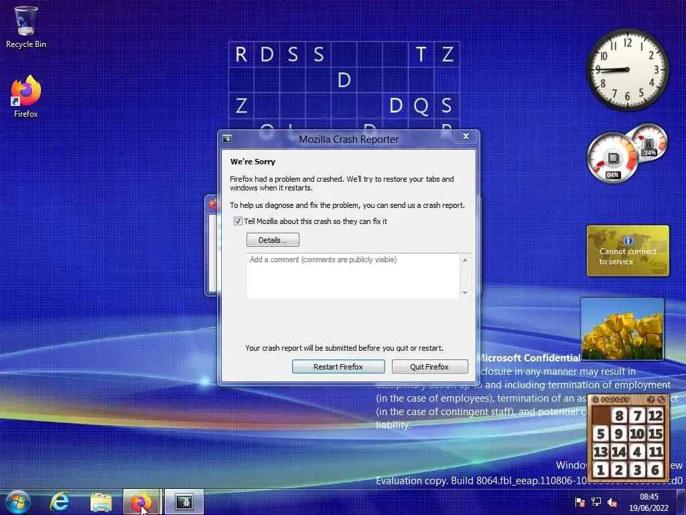
Task: Click the network tray icon
Action: pyautogui.click(x=596, y=502)
